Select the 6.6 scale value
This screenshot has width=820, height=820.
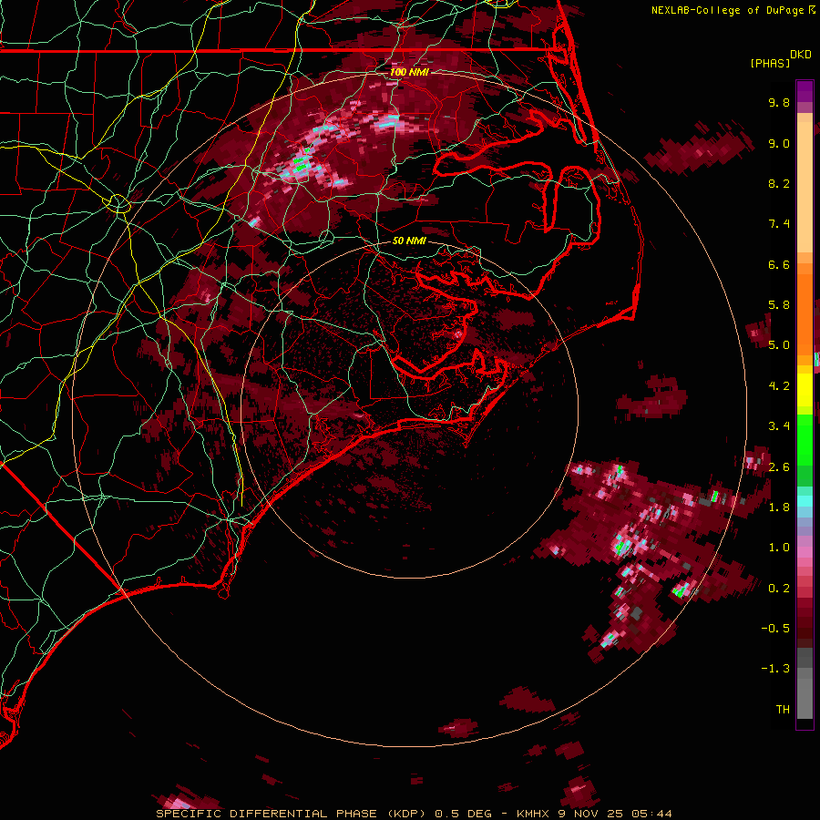coord(779,264)
